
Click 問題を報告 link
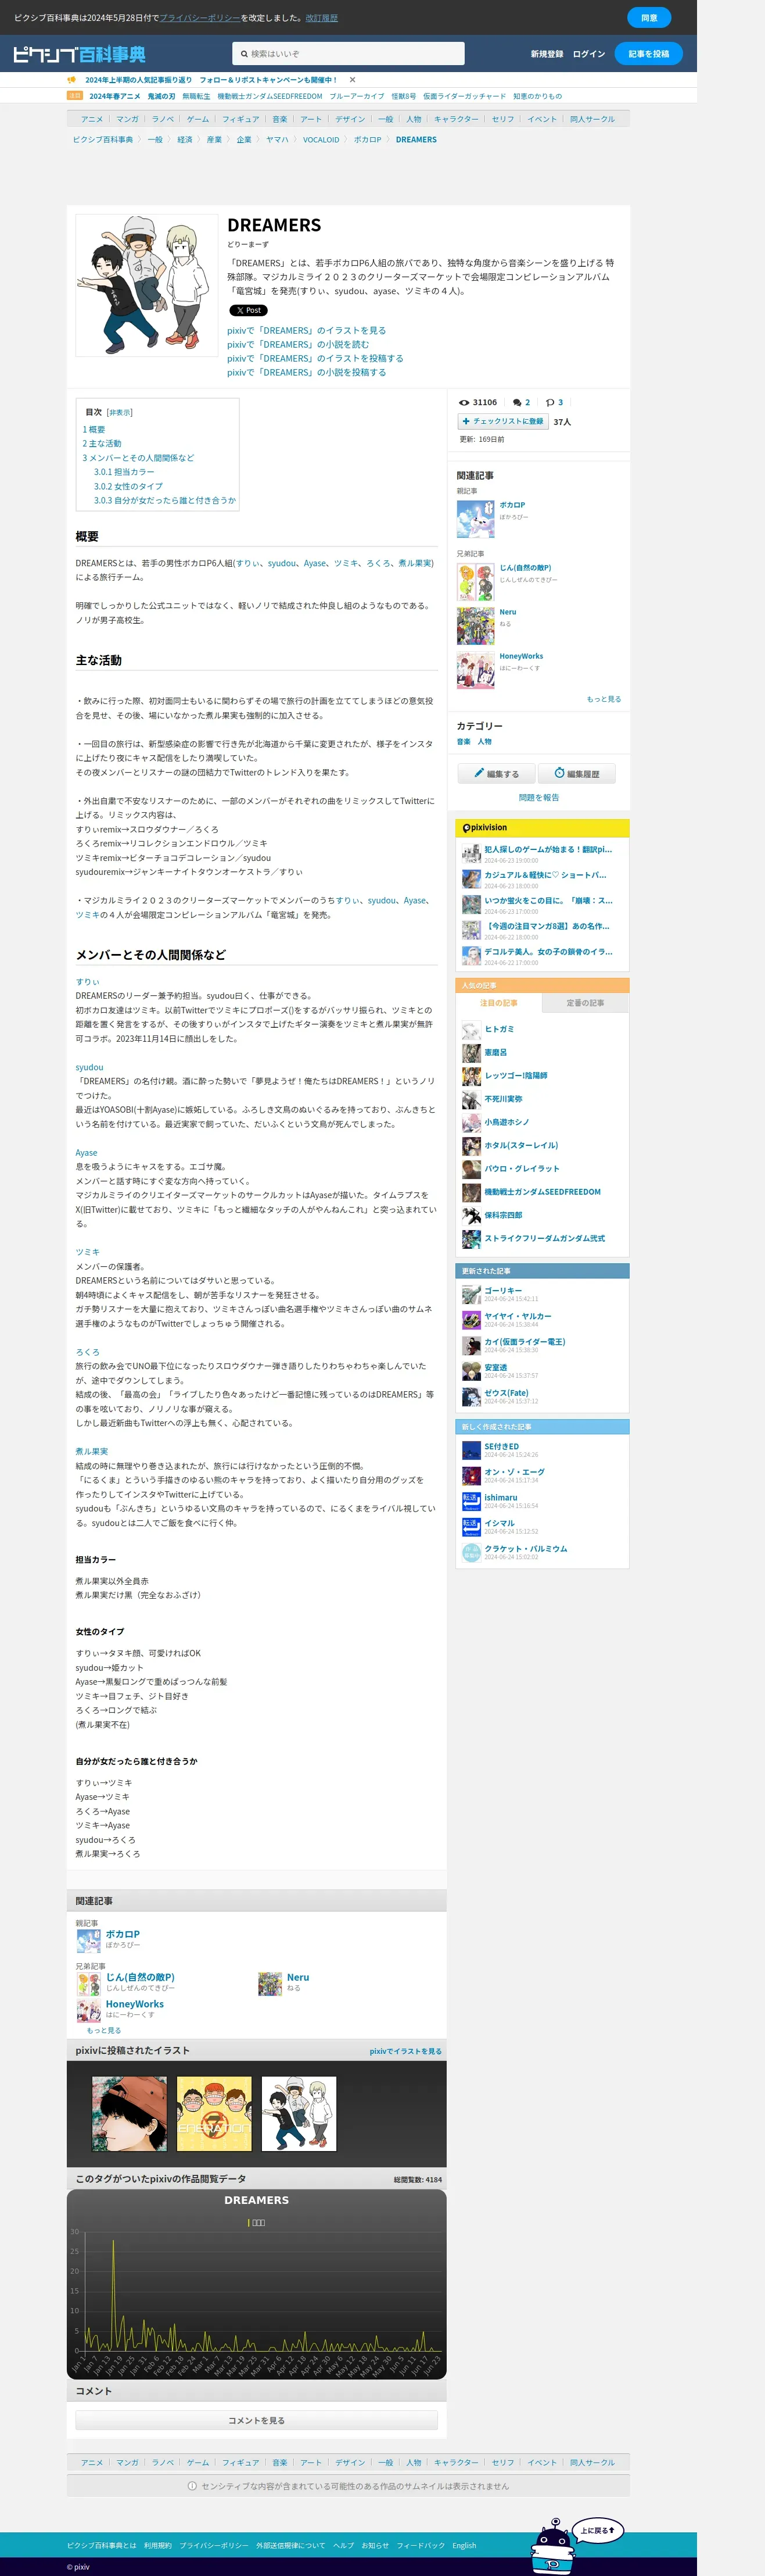tap(539, 798)
